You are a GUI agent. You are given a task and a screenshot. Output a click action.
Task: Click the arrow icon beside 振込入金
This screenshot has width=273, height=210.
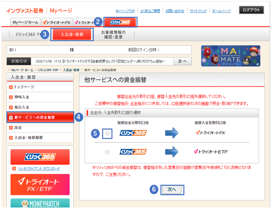(11, 107)
